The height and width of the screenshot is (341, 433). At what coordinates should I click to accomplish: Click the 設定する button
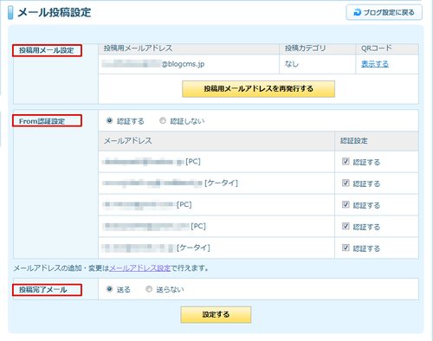tap(216, 314)
